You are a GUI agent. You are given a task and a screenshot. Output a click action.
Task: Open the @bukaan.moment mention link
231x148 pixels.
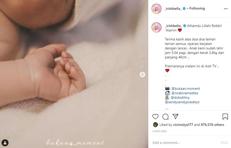(x=185, y=89)
